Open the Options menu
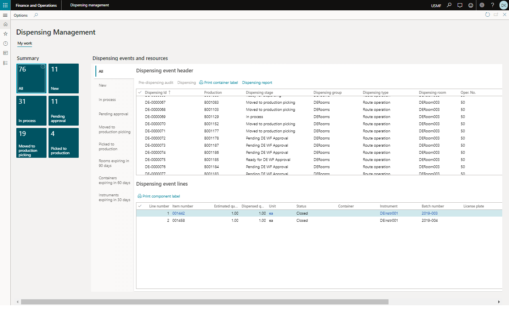The image size is (509, 310). [21, 15]
